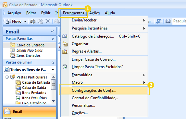This screenshot has width=186, height=119.
Task: Click the Address Book toolbar icon
Action: 168,22
